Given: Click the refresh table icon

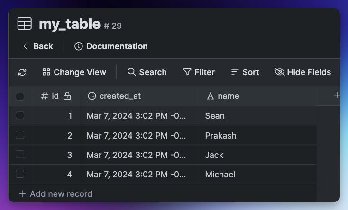Looking at the screenshot, I should click(x=22, y=72).
